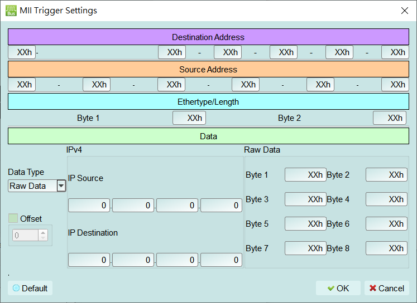Image resolution: width=417 pixels, height=303 pixels.
Task: Enable the Offset checkbox
Action: 13,218
